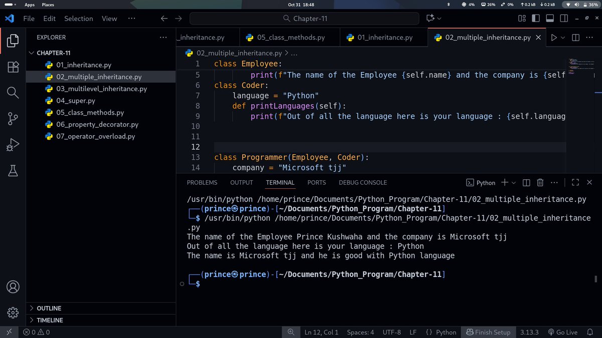Viewport: 602px width, 338px height.
Task: Switch to the PROBLEMS panel tab
Action: [202, 183]
